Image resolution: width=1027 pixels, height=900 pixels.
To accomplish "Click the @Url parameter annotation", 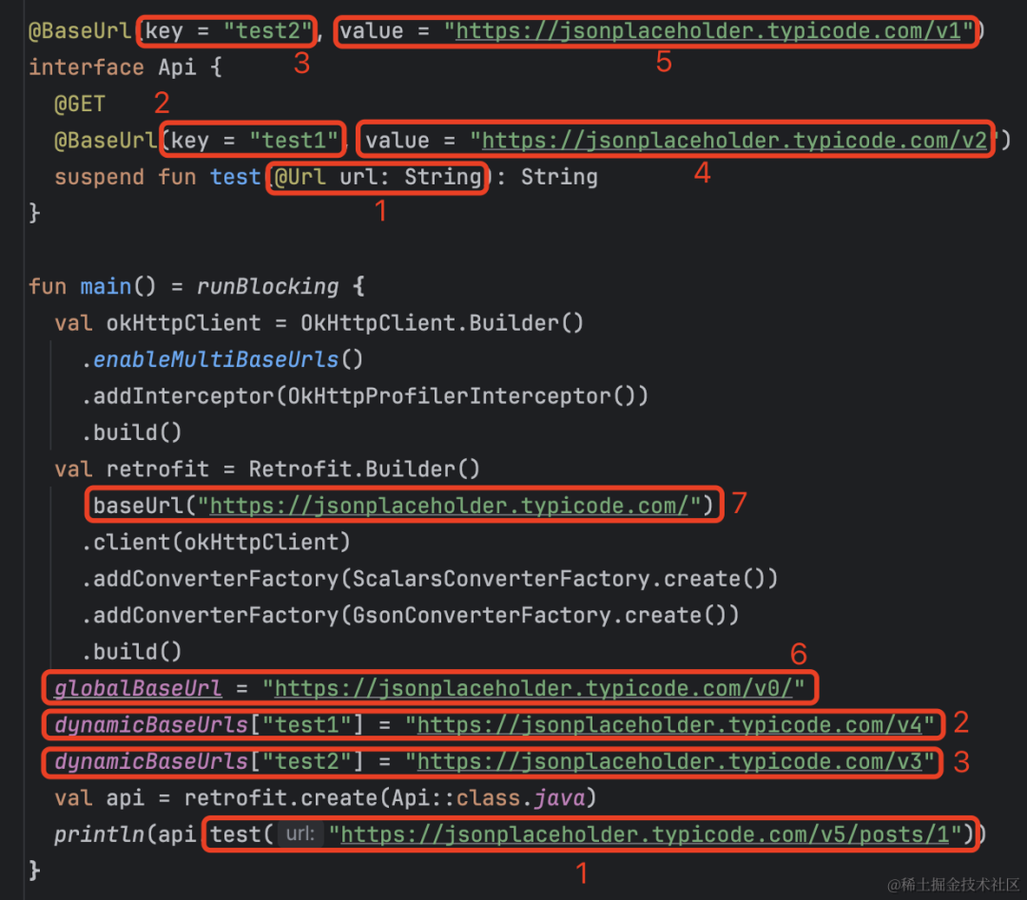I will (300, 177).
